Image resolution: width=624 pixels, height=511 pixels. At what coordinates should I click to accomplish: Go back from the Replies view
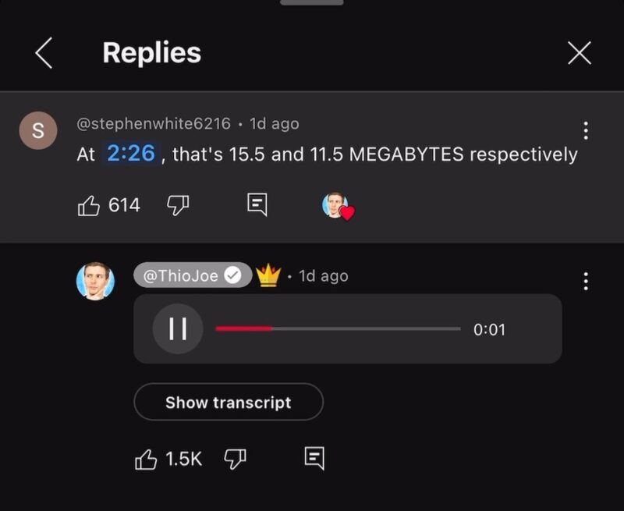pyautogui.click(x=41, y=53)
